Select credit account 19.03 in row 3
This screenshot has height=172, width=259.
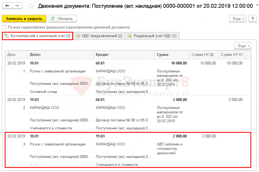point(100,136)
